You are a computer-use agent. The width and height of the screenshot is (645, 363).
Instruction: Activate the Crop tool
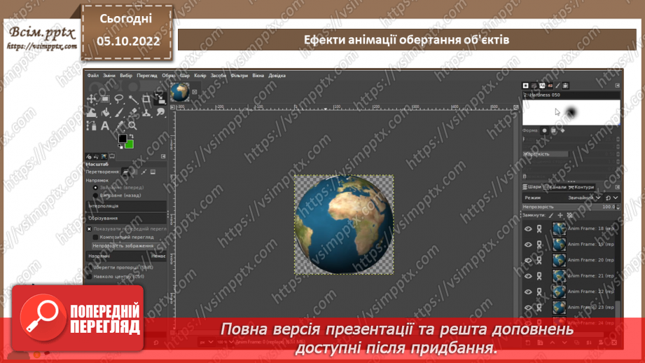[146, 99]
